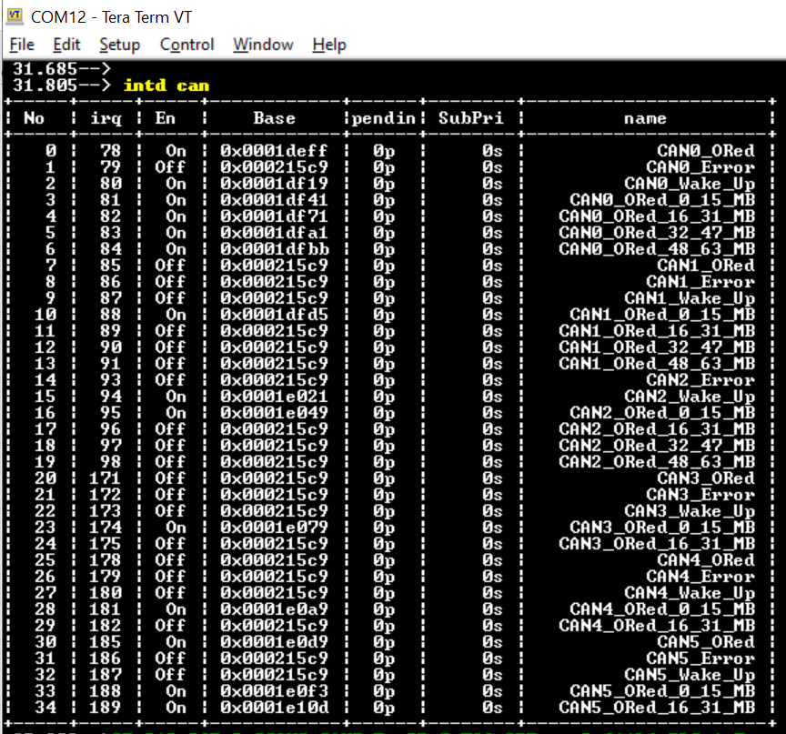Click base address 0x0001df19
Image resolution: width=786 pixels, height=734 pixels.
pyautogui.click(x=274, y=184)
